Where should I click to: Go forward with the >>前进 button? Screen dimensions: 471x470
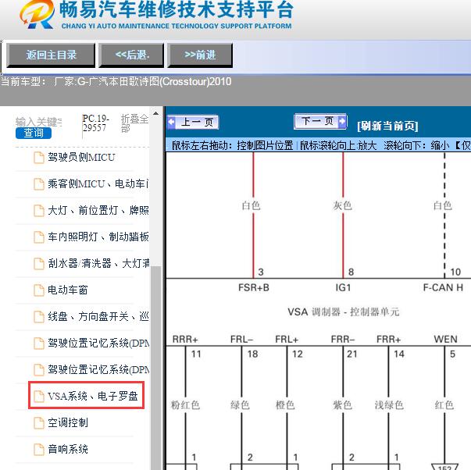click(200, 55)
